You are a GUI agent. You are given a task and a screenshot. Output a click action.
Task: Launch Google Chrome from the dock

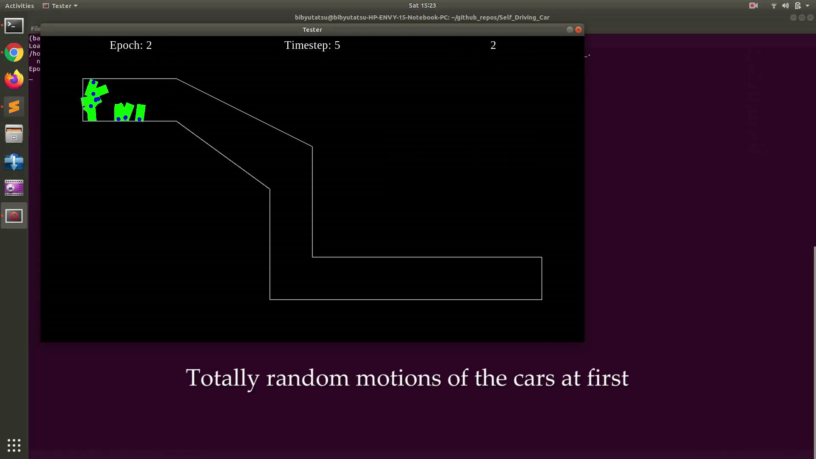point(14,53)
